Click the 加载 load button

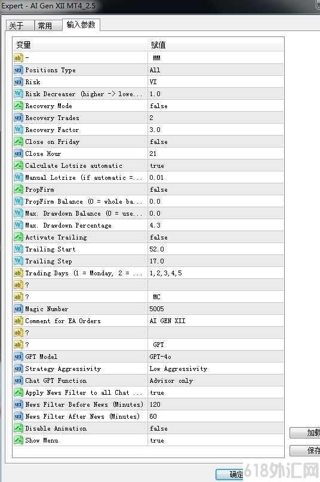(x=305, y=432)
